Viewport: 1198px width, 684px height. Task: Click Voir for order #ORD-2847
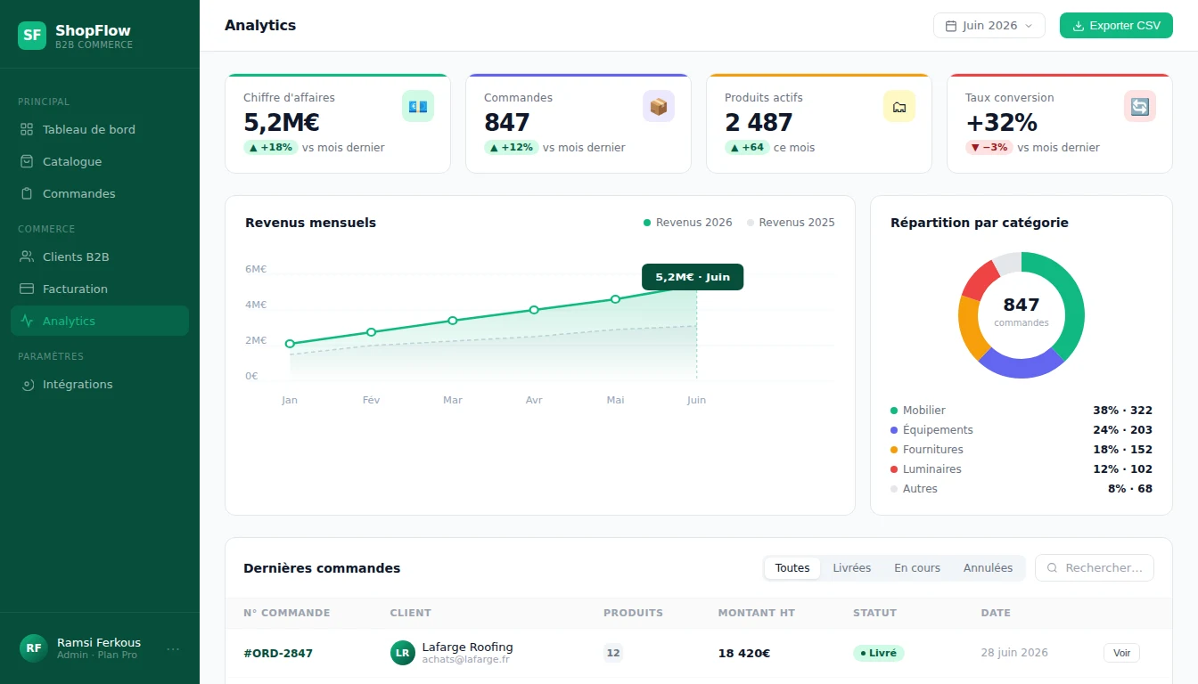click(1121, 653)
